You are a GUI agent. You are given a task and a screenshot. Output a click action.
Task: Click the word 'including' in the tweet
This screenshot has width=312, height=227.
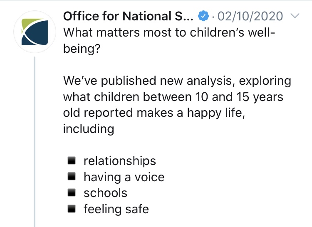click(x=88, y=128)
